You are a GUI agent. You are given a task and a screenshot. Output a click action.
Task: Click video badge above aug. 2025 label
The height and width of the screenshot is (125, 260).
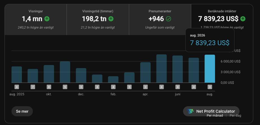(17, 87)
